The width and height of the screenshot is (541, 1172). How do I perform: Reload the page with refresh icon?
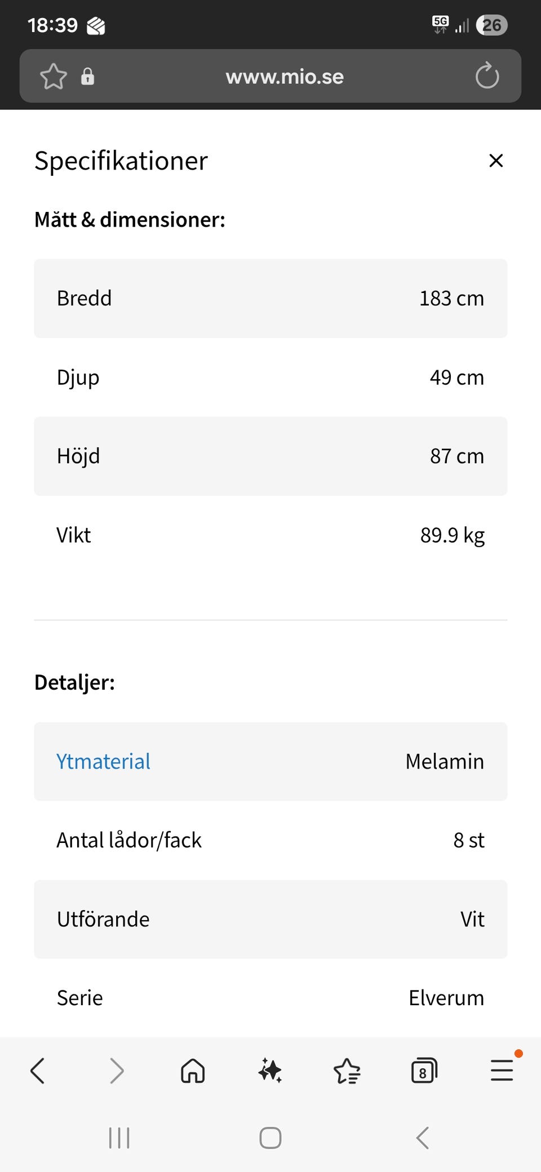pos(487,77)
